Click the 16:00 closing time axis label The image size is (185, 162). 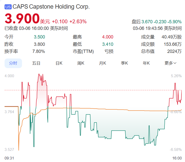pyautogui.click(x=177, y=158)
